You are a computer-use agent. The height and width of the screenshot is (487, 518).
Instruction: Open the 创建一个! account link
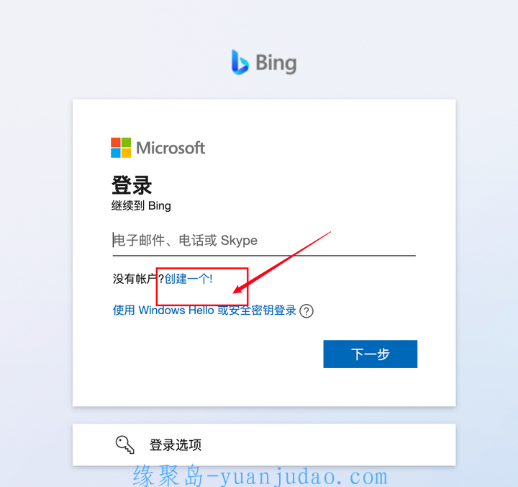(x=188, y=279)
